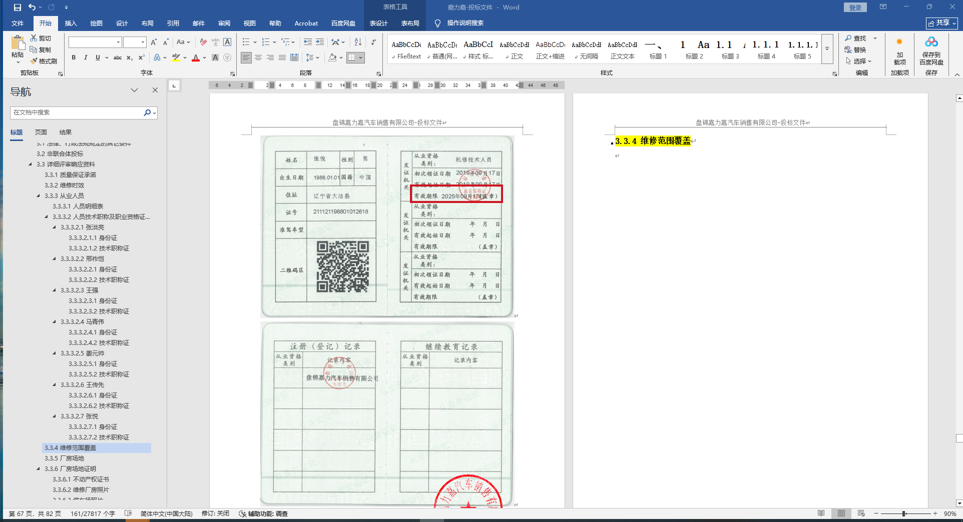This screenshot has width=963, height=522.
Task: Switch to the 页面 tab in navigation pane
Action: [41, 132]
